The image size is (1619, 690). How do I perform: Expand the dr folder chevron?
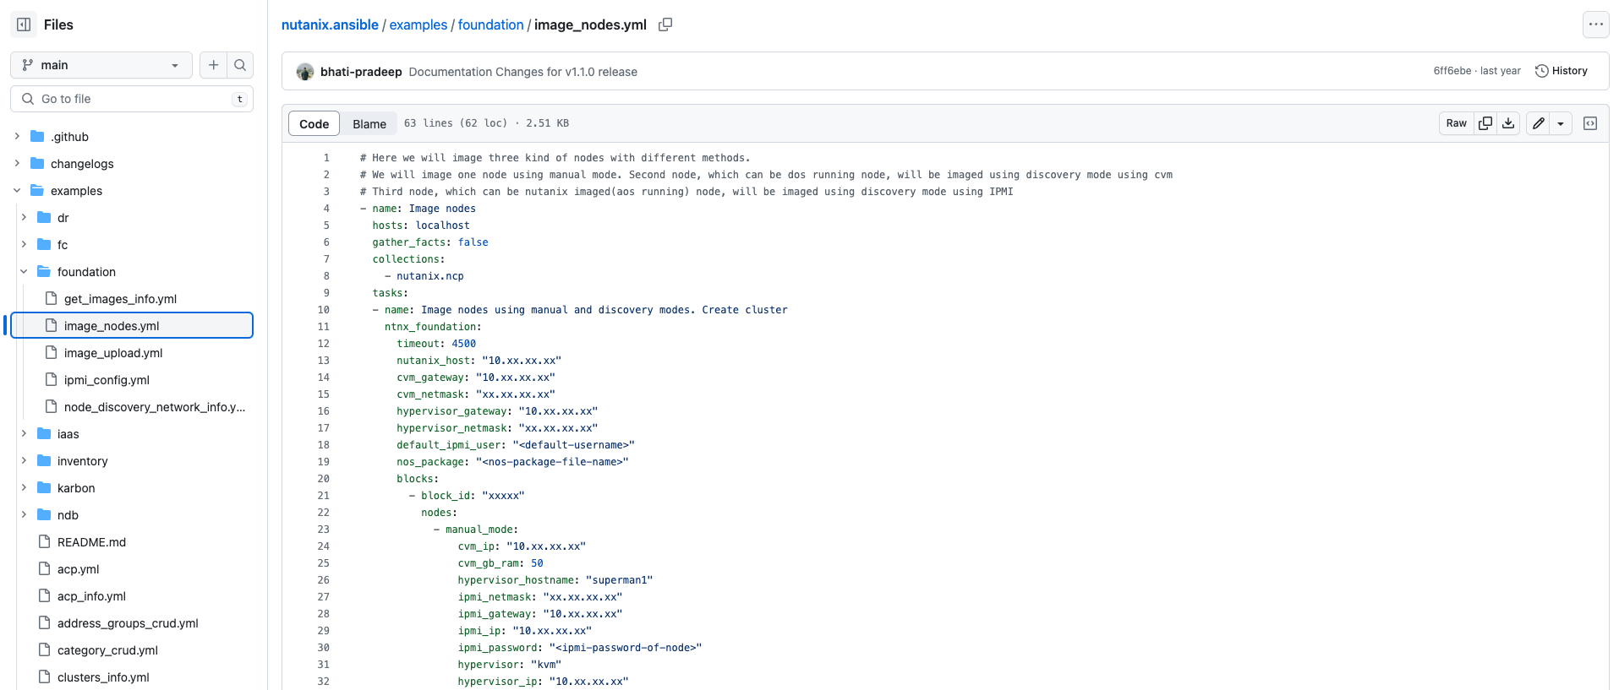point(24,217)
